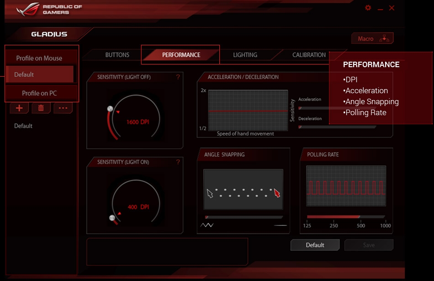Set polling rate to 500
The width and height of the screenshot is (434, 281).
click(360, 225)
